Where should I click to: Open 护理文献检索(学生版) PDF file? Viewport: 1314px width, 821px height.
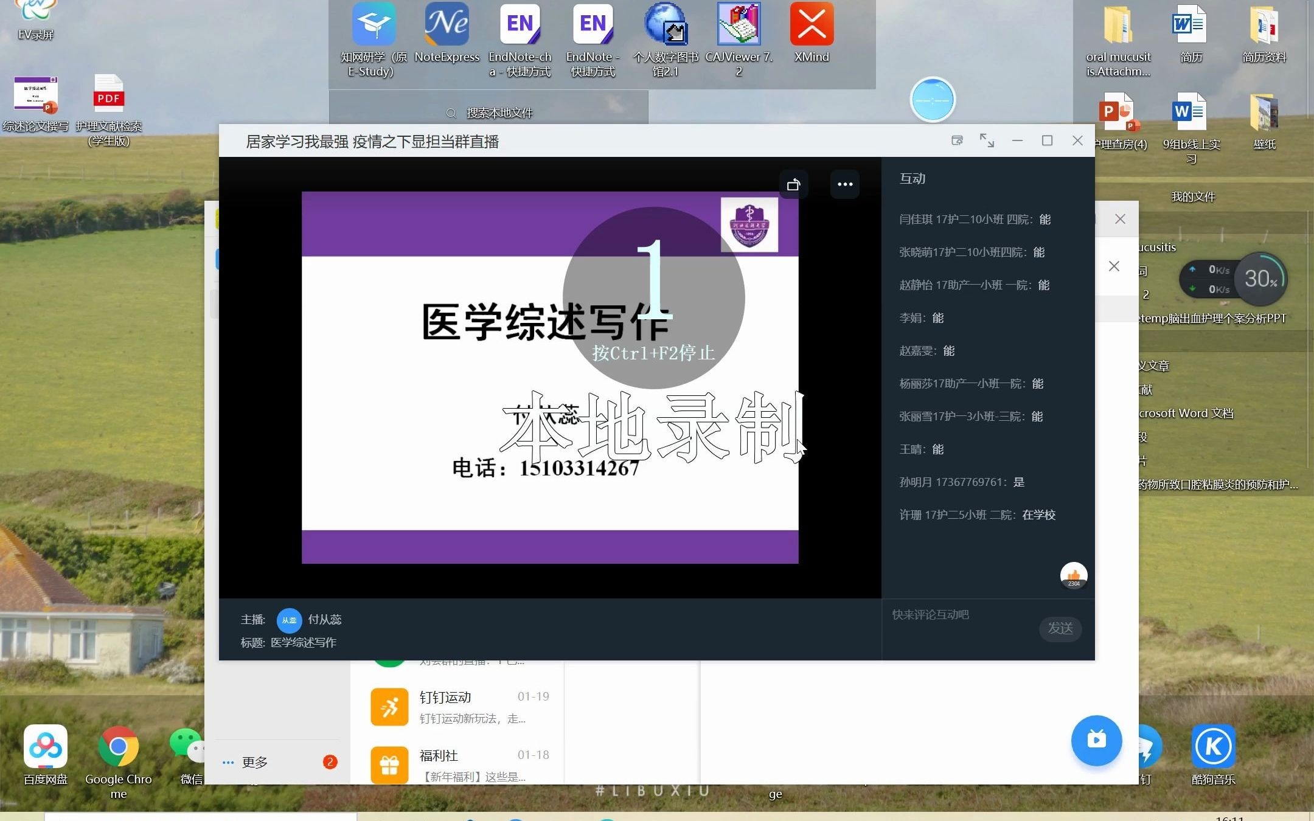tap(109, 111)
